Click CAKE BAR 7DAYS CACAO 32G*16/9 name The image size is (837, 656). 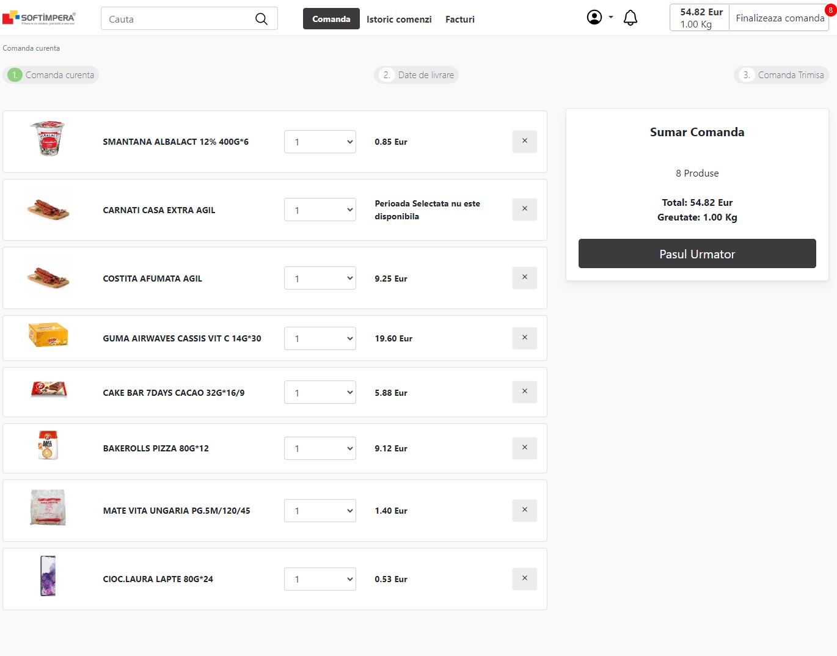[174, 393]
